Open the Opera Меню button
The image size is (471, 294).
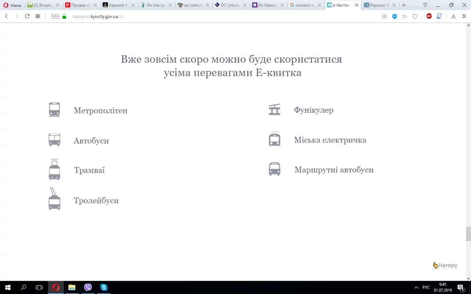(x=13, y=5)
